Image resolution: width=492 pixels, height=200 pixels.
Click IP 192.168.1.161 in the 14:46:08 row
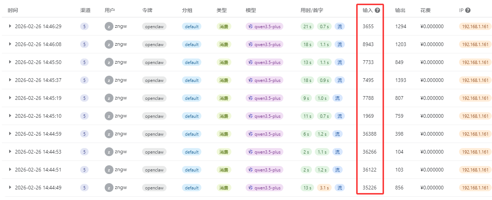point(475,44)
